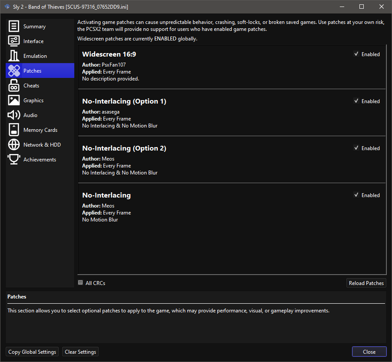
Task: Open Audio label in sidebar
Action: click(30, 115)
